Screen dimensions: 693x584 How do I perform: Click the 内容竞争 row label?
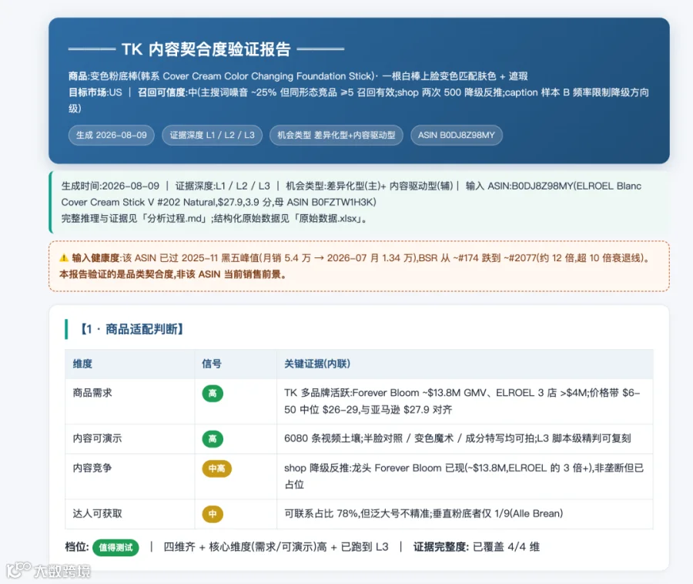(x=92, y=468)
